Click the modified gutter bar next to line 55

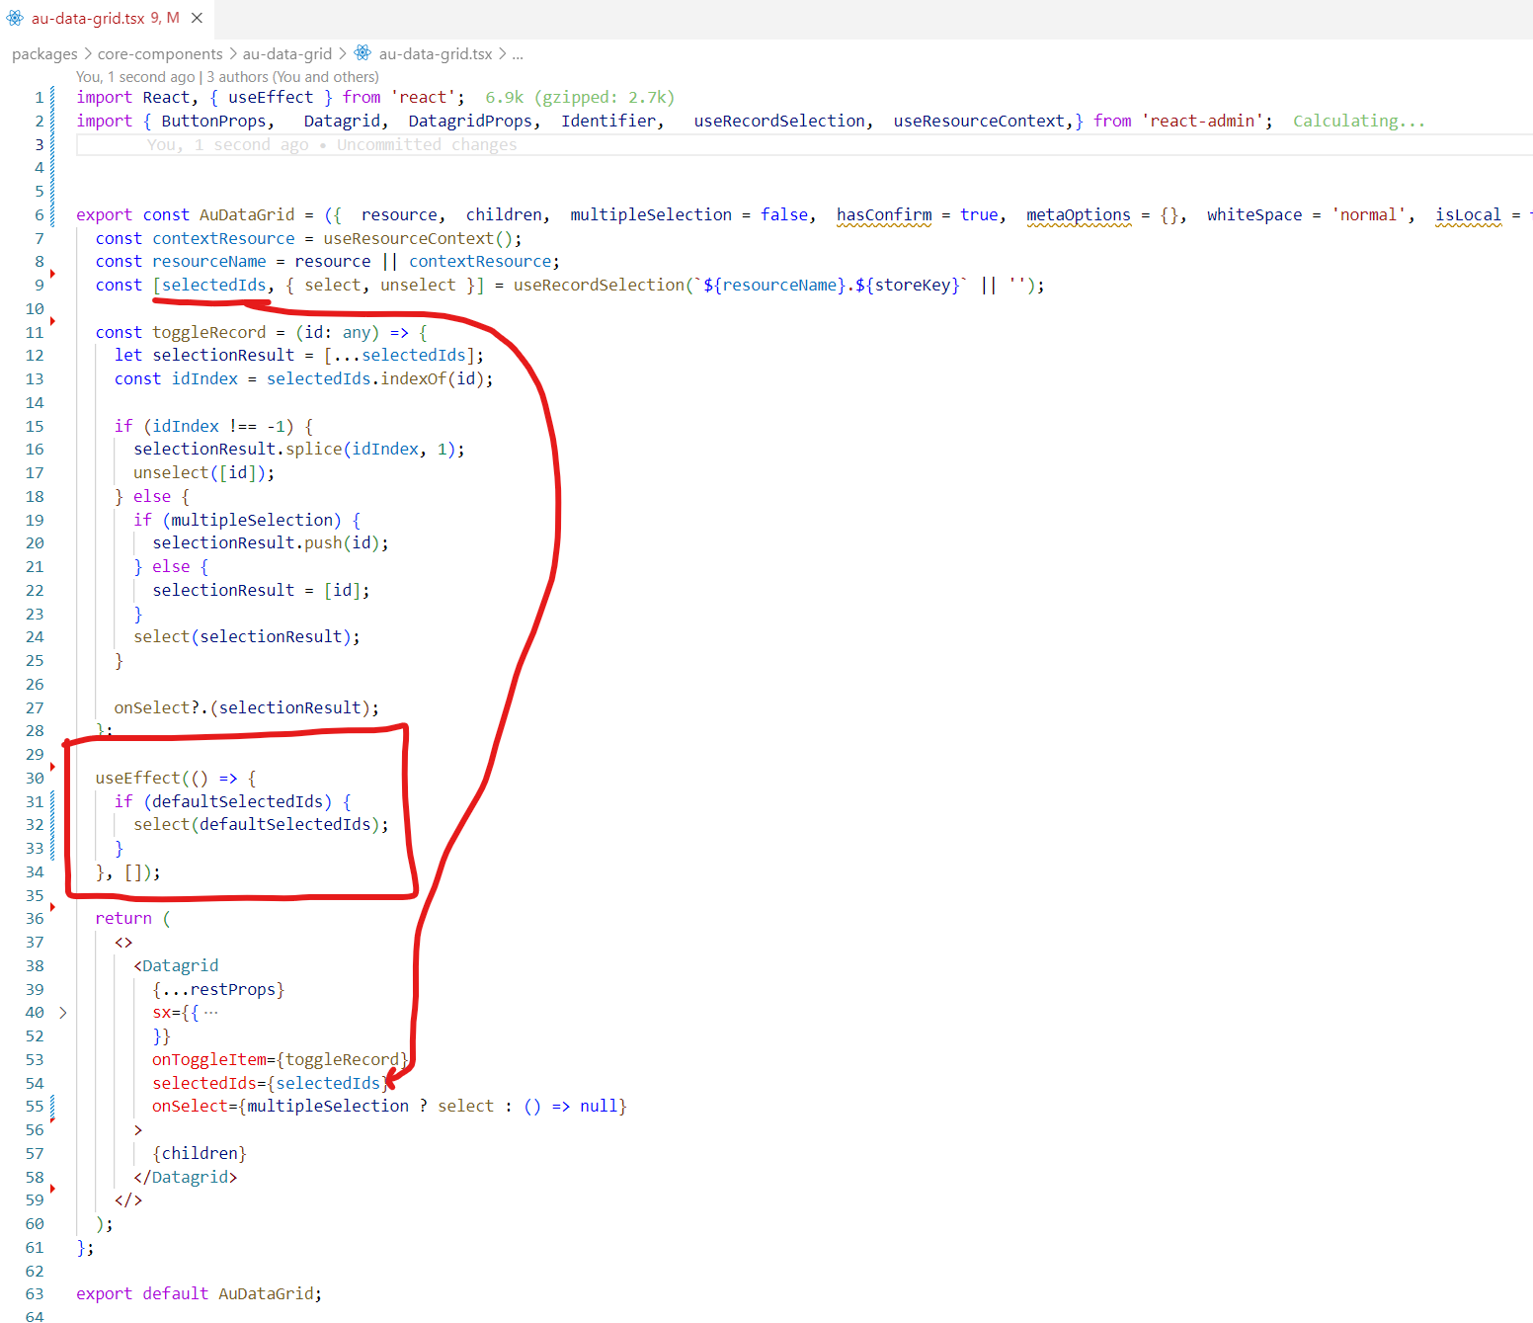[53, 1106]
